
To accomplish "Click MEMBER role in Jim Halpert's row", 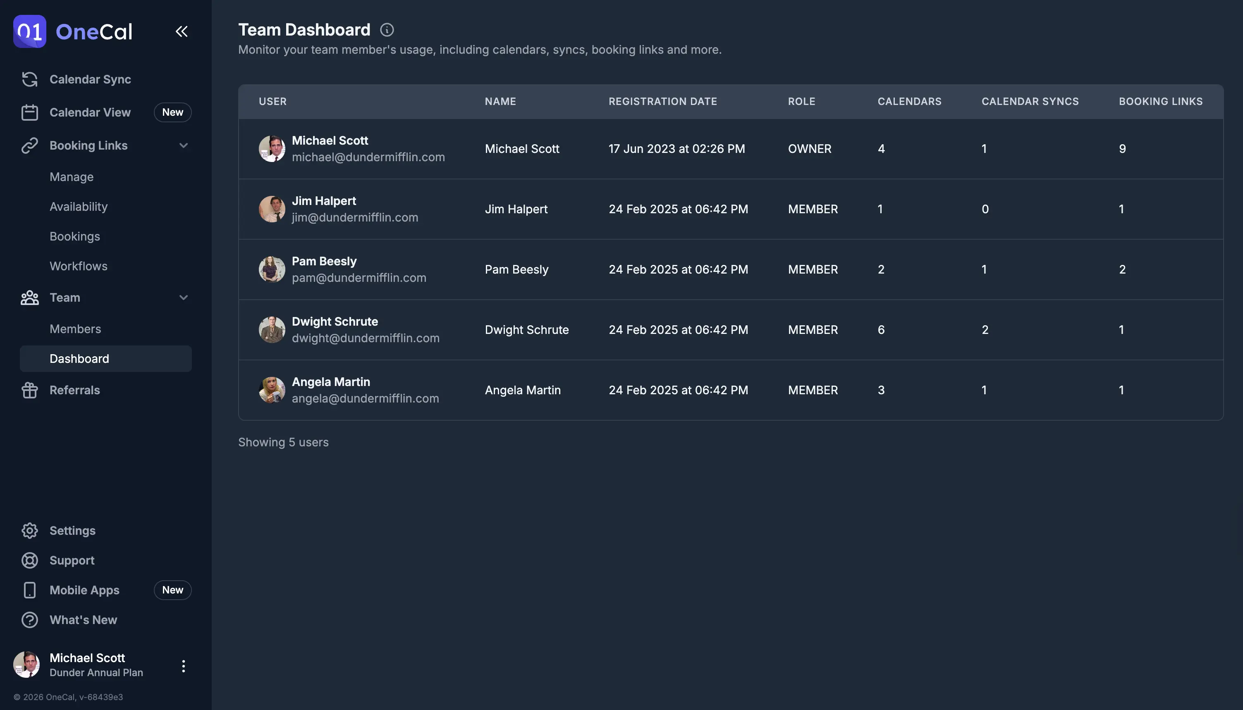I will coord(813,209).
